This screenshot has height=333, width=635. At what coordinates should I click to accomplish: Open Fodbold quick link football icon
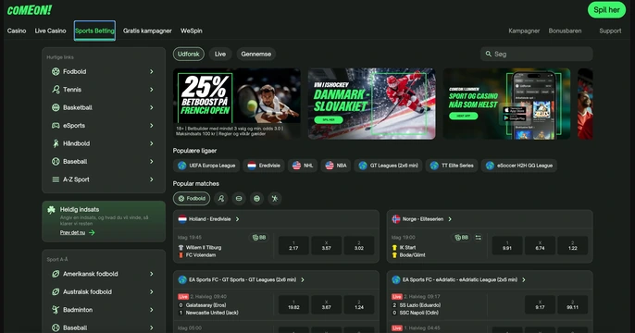point(56,71)
